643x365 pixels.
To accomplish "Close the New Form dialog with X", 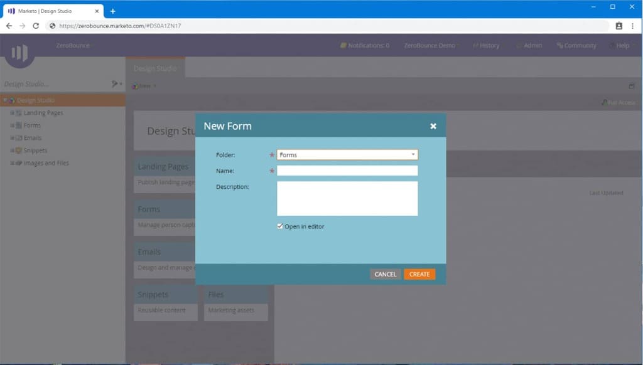I will pyautogui.click(x=433, y=126).
